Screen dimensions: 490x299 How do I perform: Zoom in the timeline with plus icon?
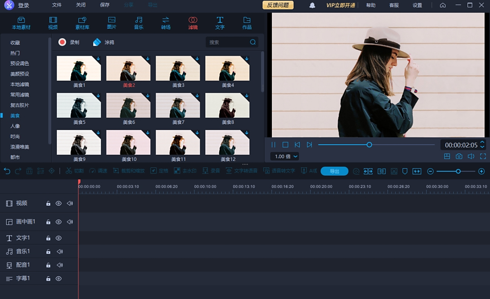[481, 171]
